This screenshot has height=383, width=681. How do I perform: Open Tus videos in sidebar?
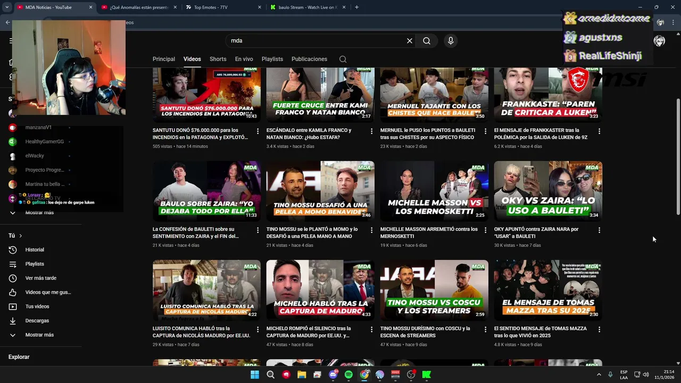(x=37, y=306)
